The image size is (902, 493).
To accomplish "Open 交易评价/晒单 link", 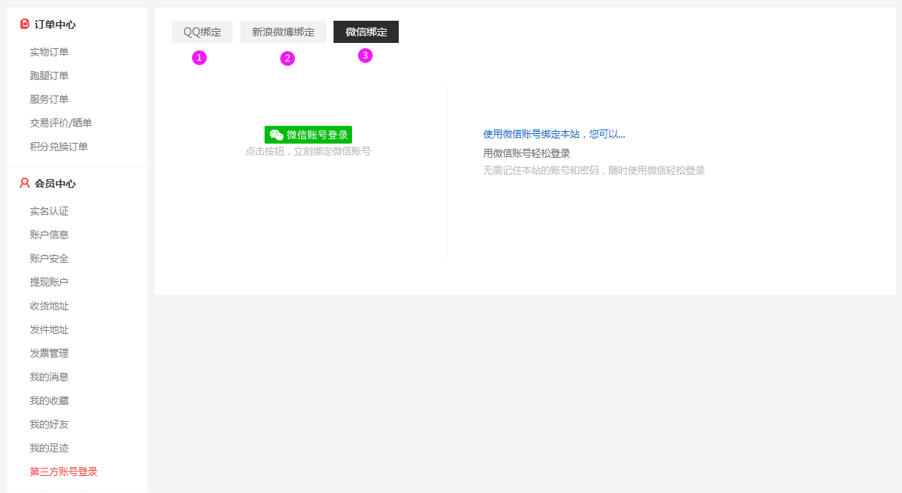I will tap(61, 123).
